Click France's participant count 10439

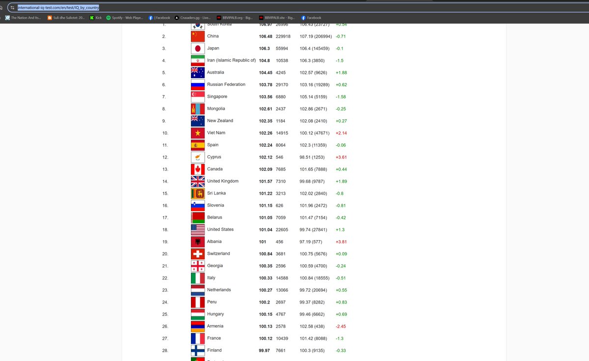pos(282,338)
